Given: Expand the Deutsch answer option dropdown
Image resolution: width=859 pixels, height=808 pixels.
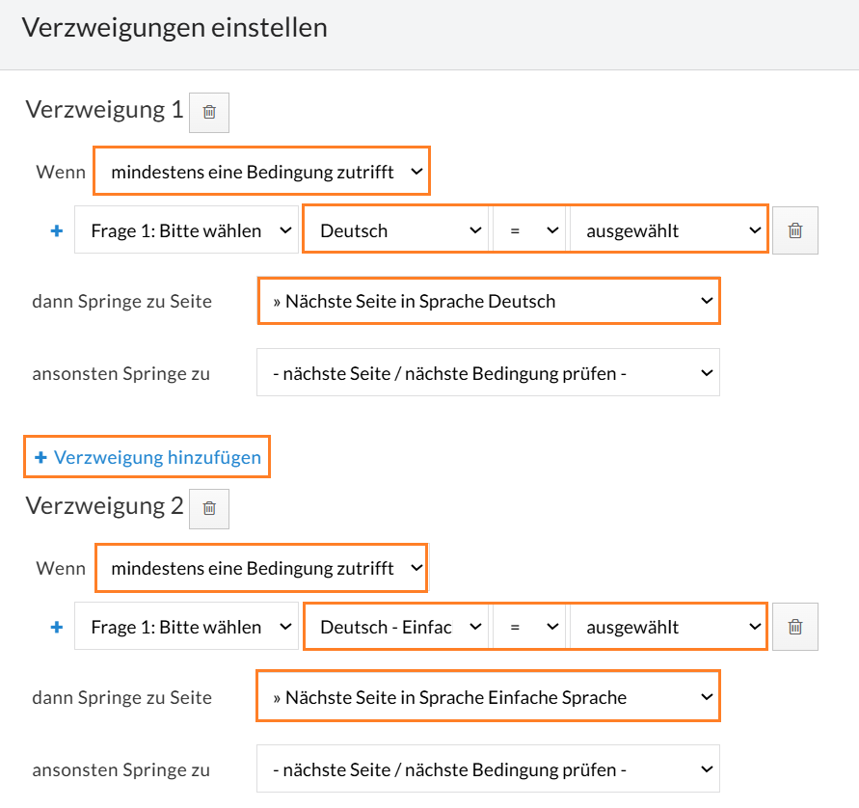Looking at the screenshot, I should click(395, 229).
